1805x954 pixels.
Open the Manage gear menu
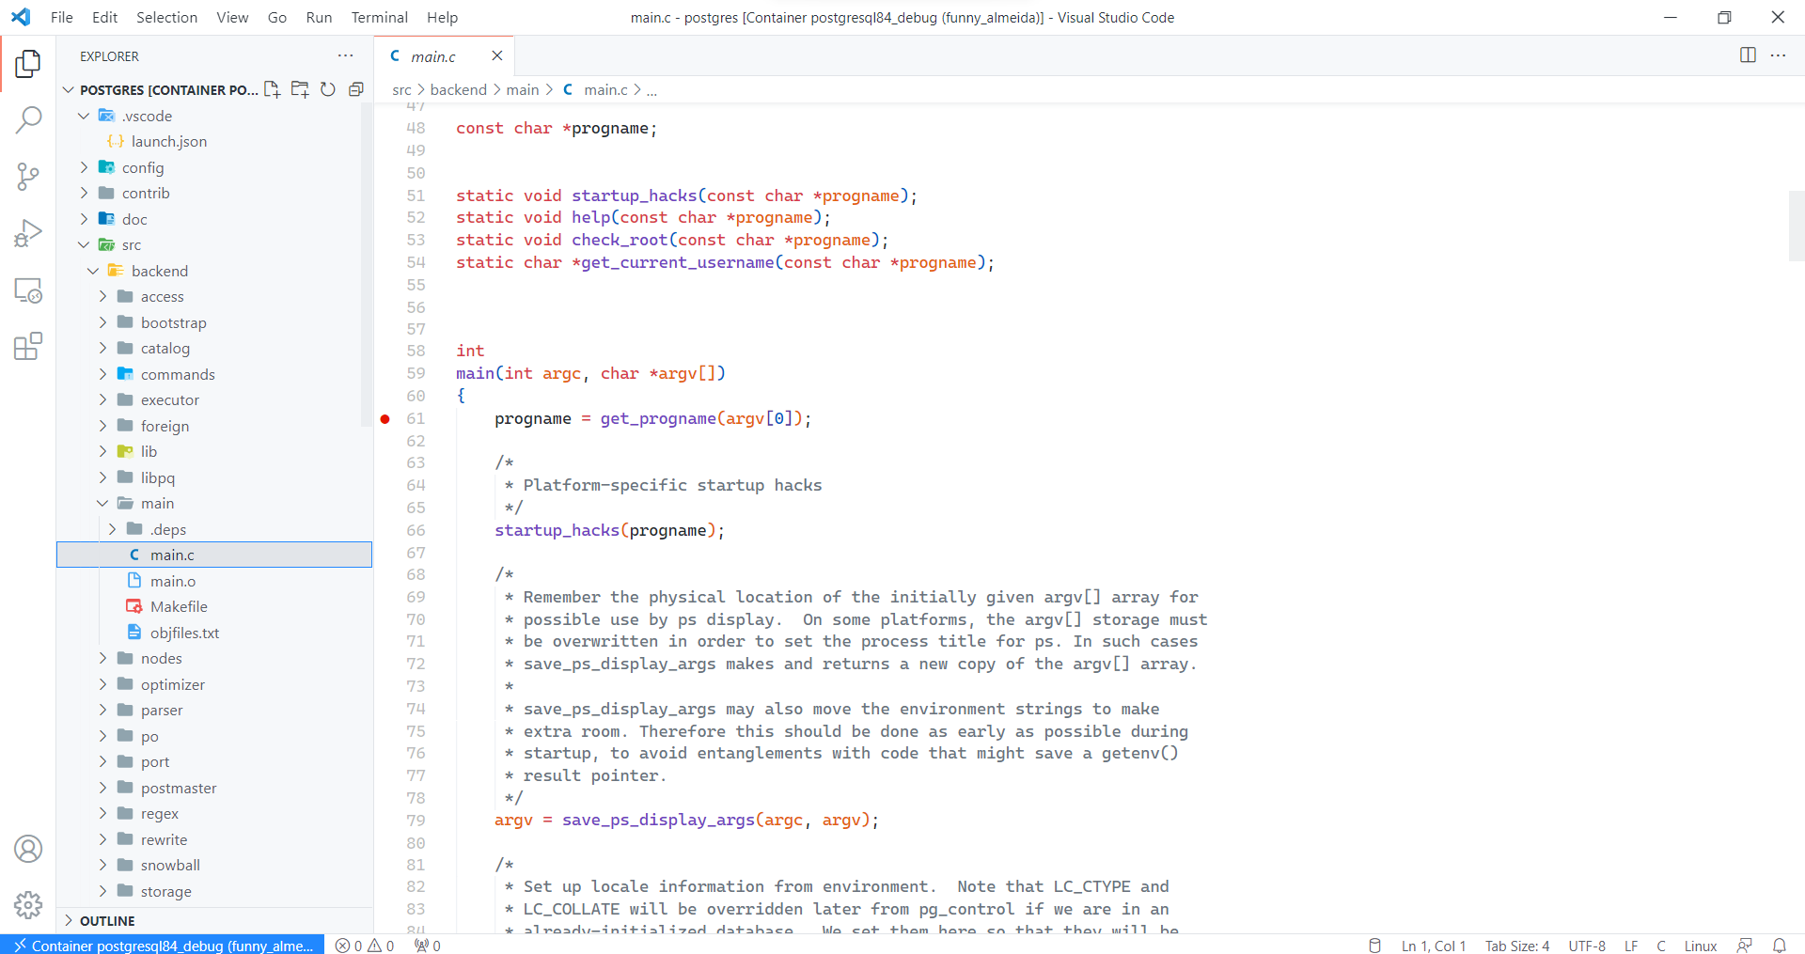(28, 905)
